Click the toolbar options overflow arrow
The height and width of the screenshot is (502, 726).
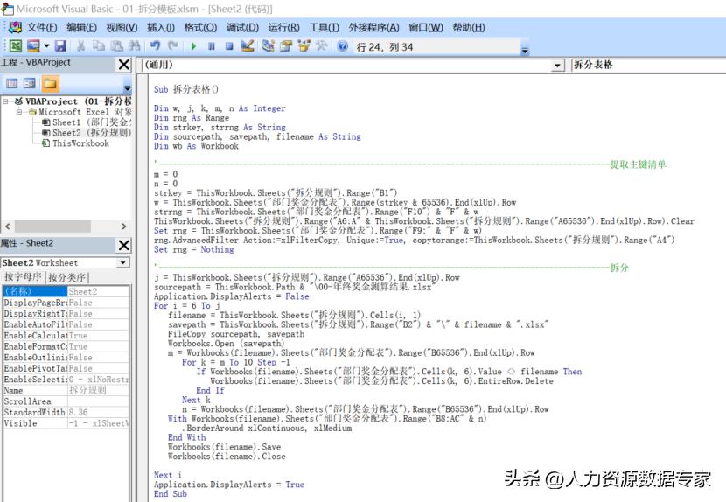click(525, 50)
